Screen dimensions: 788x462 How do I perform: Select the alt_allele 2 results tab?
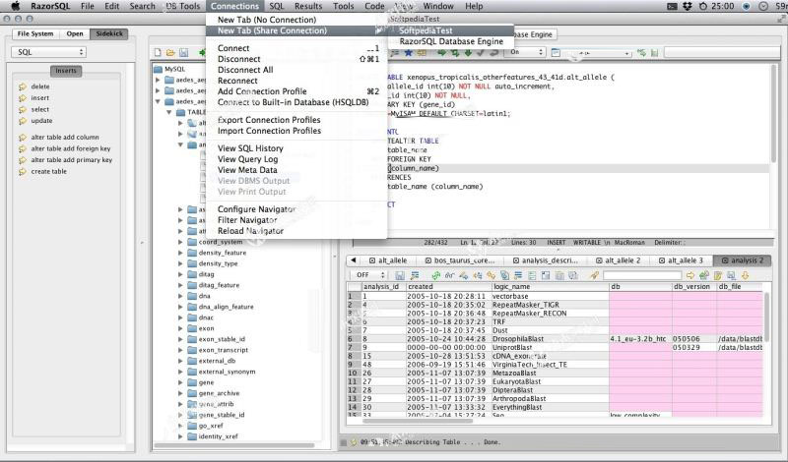point(619,260)
